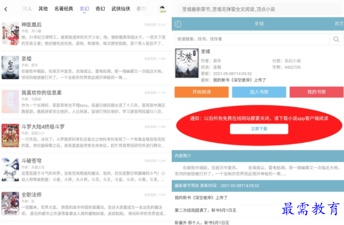Select the 斗破苍穹 title

pos(31,160)
